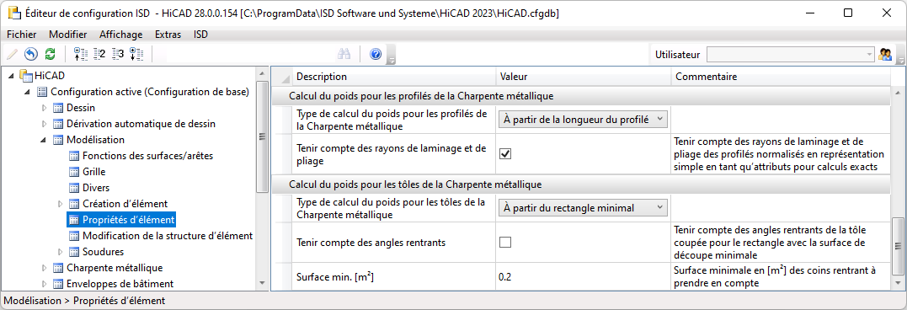This screenshot has width=907, height=310.
Task: Click the user management icon beside Utilisateur
Action: [885, 55]
